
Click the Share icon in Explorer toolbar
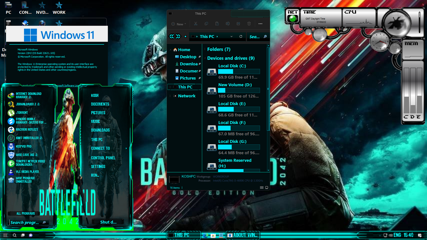point(238,24)
